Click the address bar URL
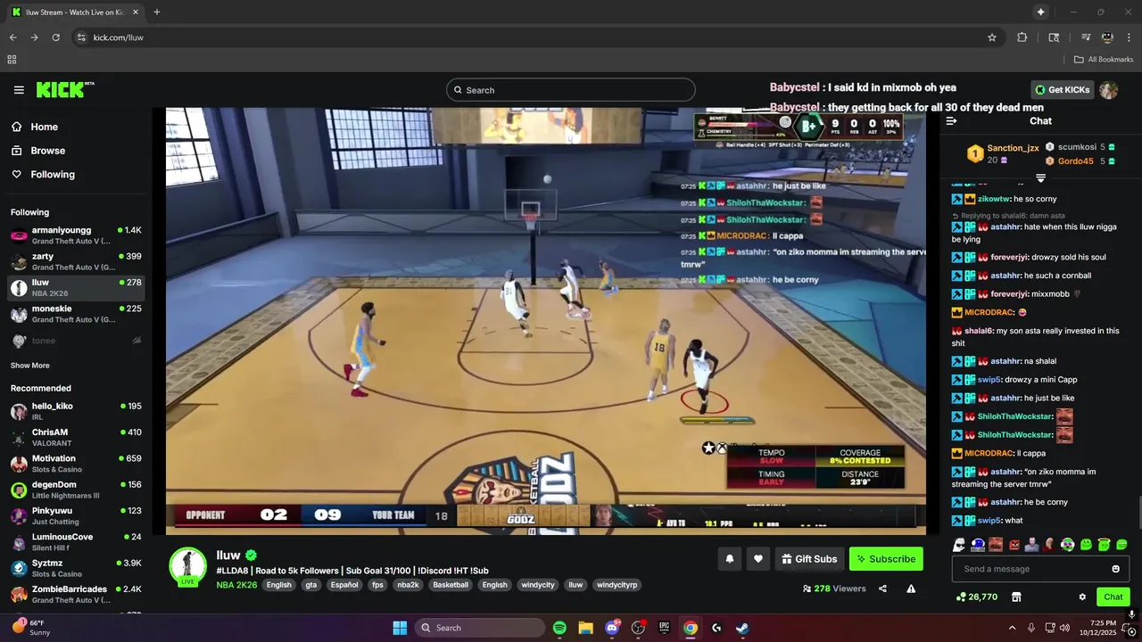1142x642 pixels. point(118,37)
